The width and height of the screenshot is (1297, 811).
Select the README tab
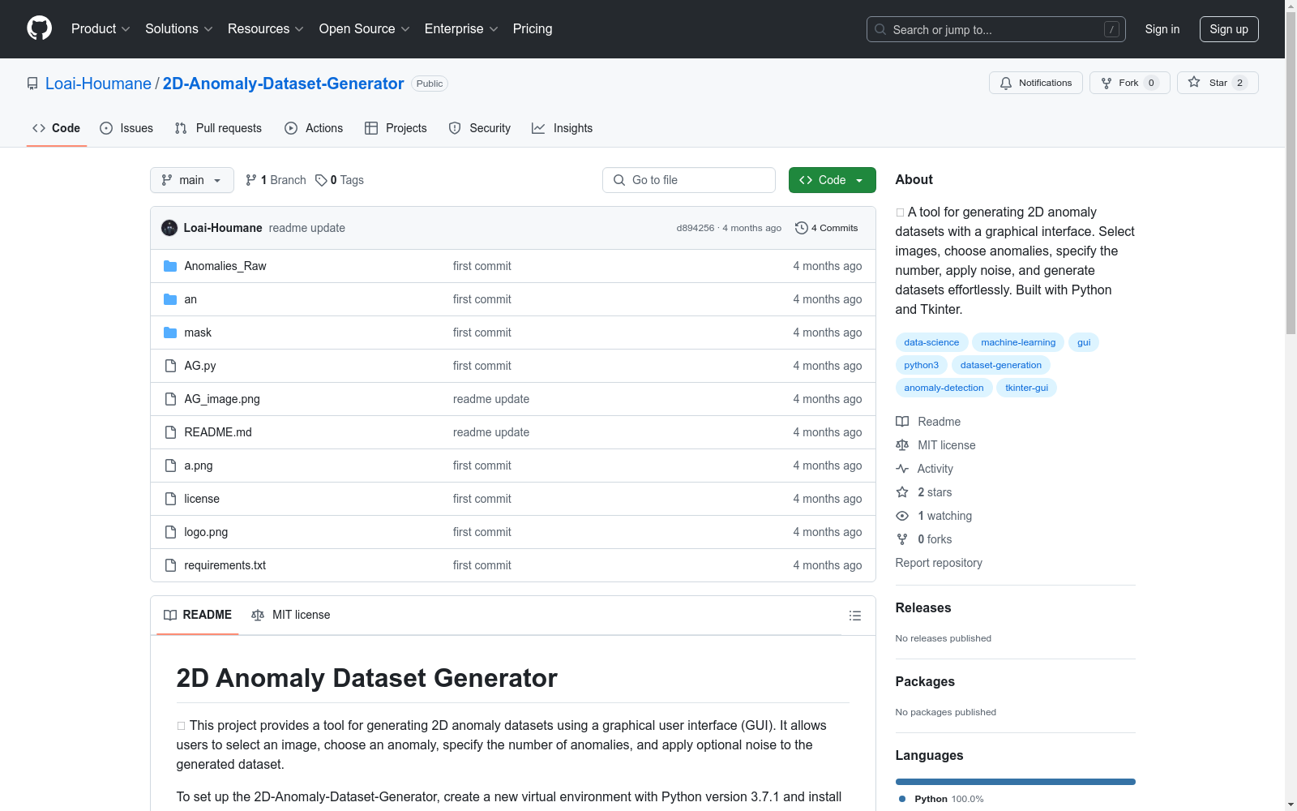coord(198,615)
